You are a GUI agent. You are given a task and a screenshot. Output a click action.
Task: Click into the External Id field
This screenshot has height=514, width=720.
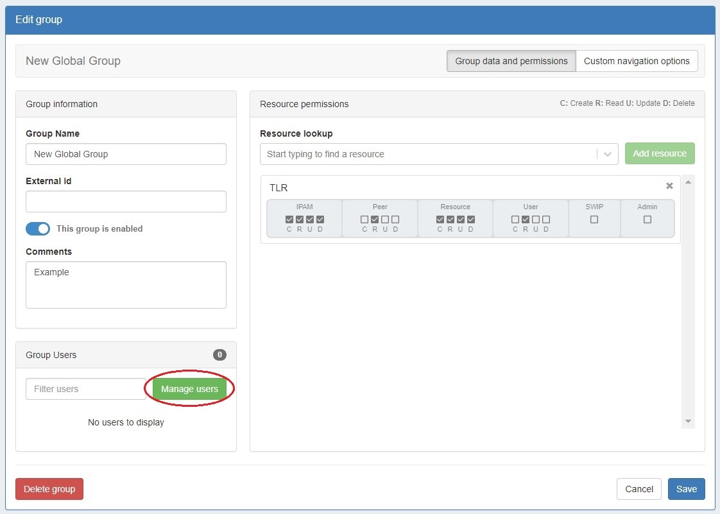click(x=126, y=201)
